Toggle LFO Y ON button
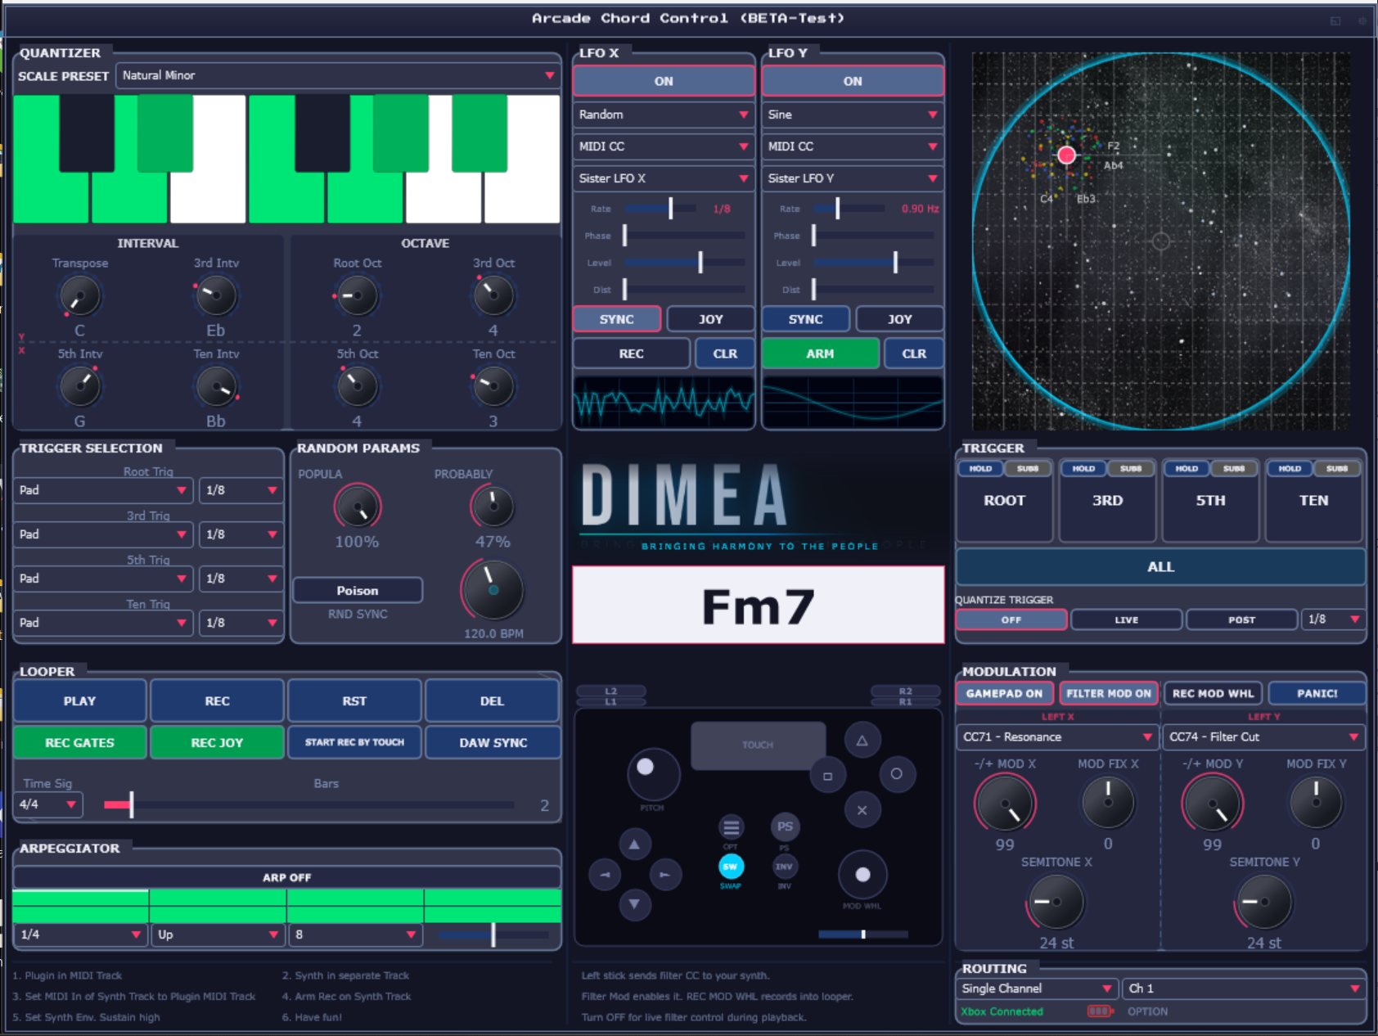The width and height of the screenshot is (1378, 1036). pyautogui.click(x=853, y=81)
